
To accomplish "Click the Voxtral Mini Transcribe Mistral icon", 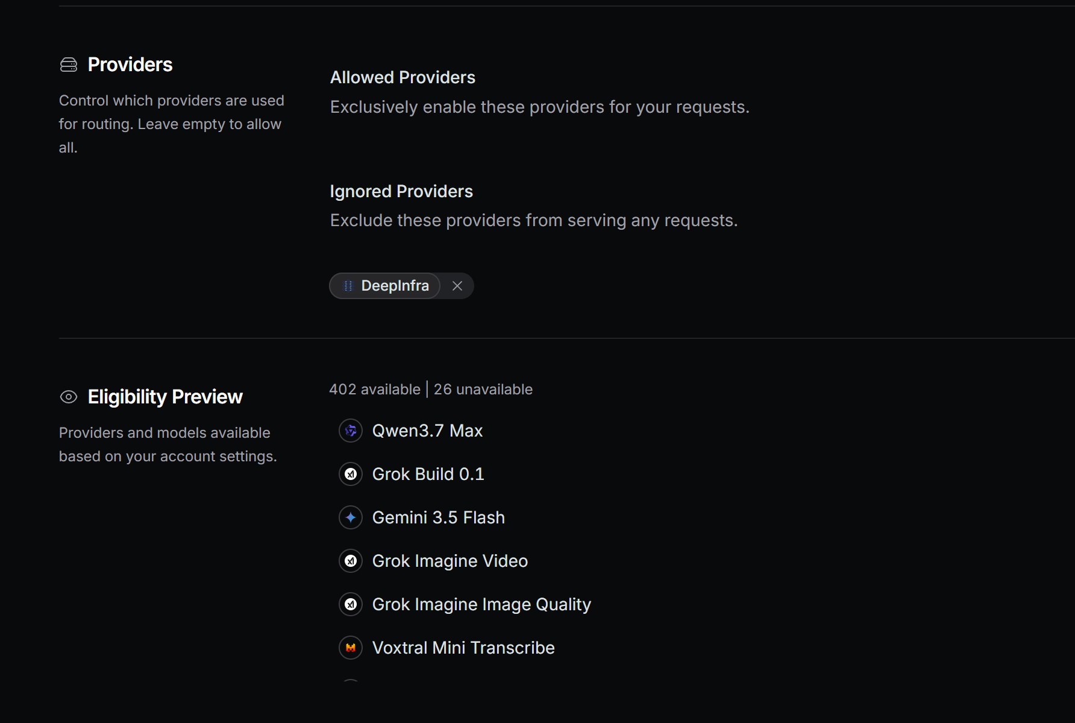I will pyautogui.click(x=351, y=648).
